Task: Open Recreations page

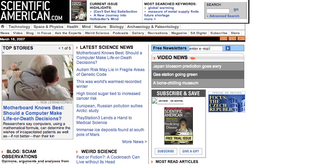Action: (x=158, y=33)
